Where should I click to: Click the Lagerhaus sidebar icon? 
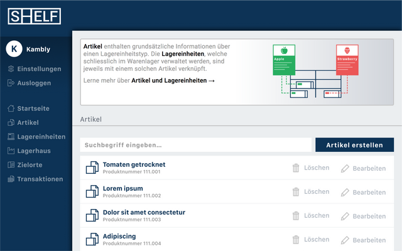[11, 151]
